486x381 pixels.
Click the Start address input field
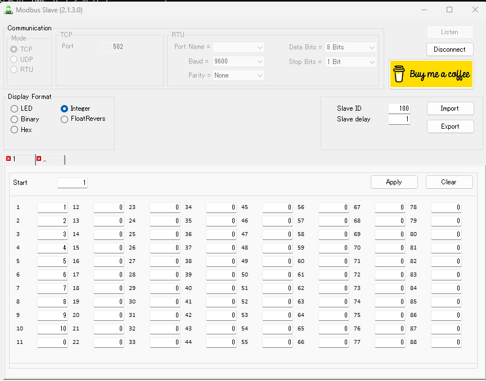[x=73, y=183]
